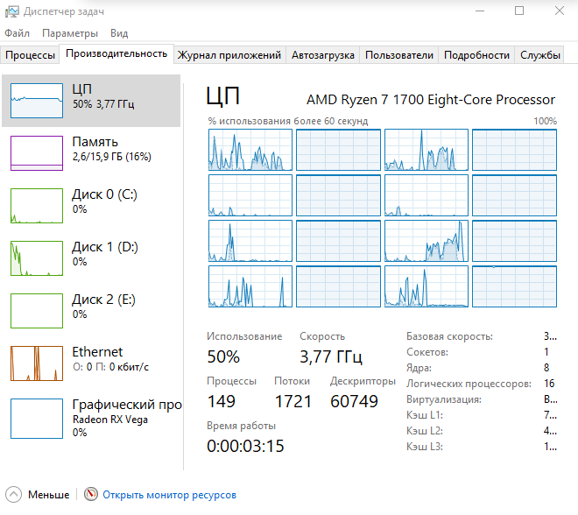Select the CPU (ЦП) mini graph thumbnail

click(37, 101)
